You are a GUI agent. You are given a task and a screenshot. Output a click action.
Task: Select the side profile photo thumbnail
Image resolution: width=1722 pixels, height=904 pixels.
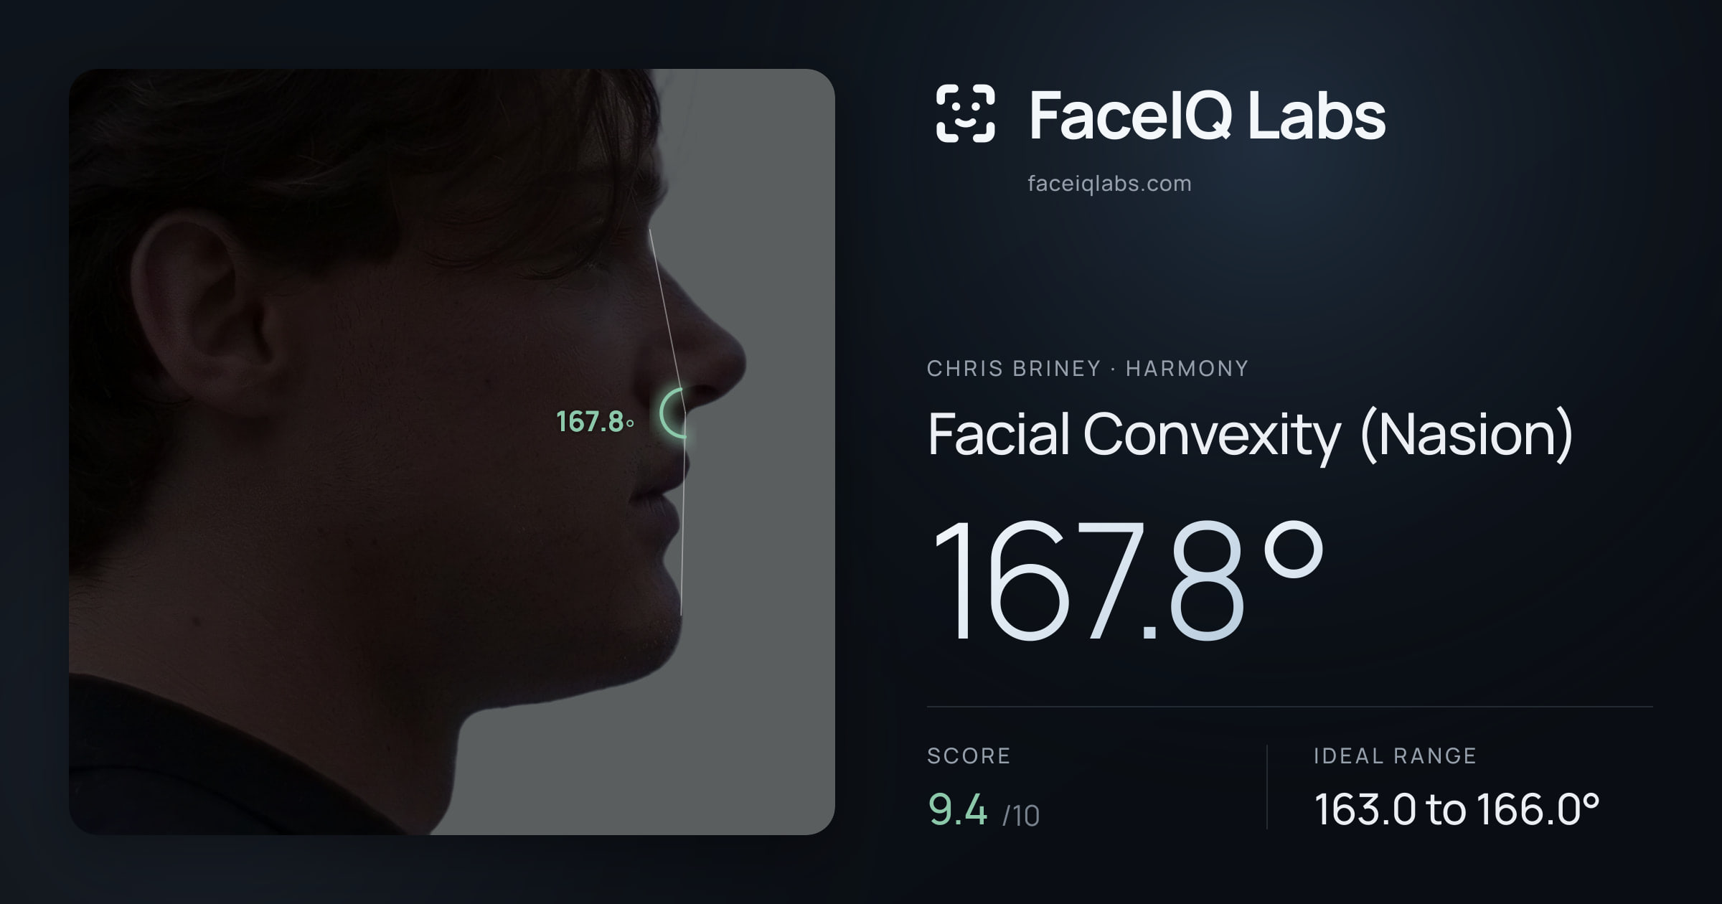click(x=451, y=451)
